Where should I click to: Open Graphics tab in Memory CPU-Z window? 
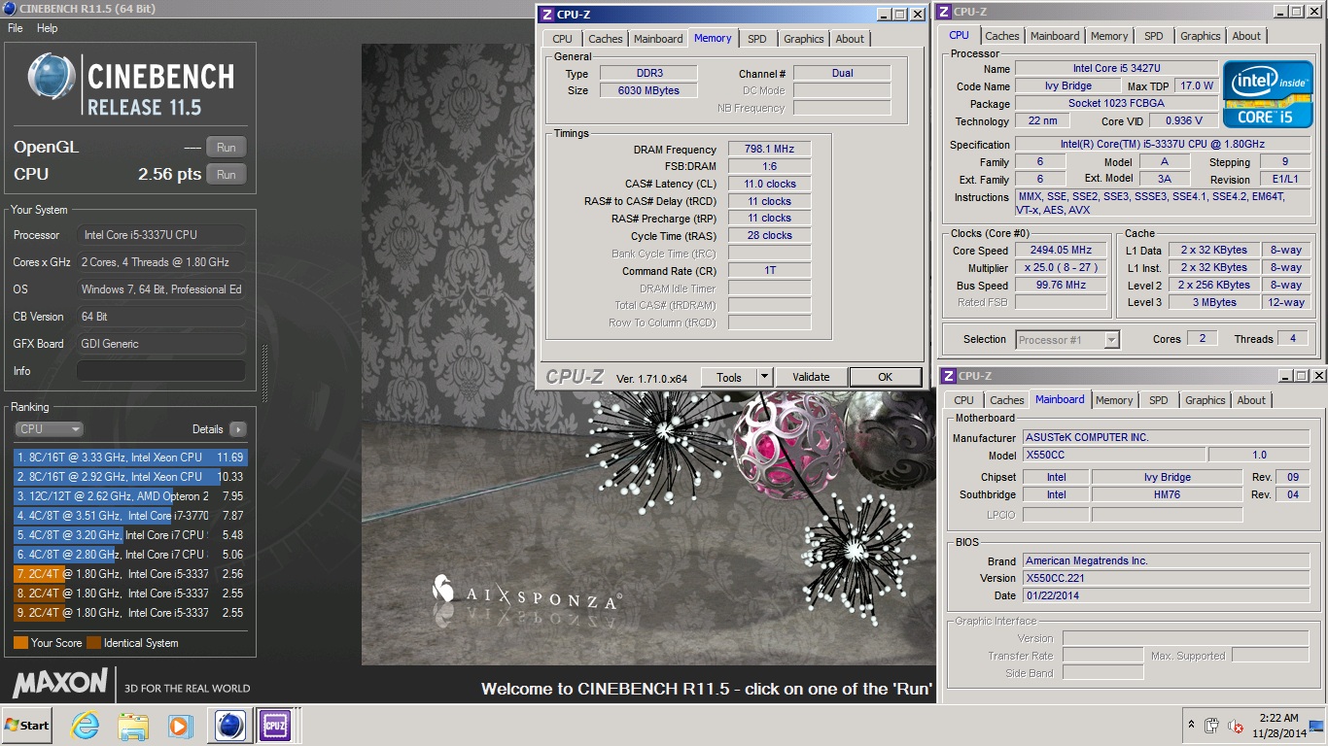point(803,39)
